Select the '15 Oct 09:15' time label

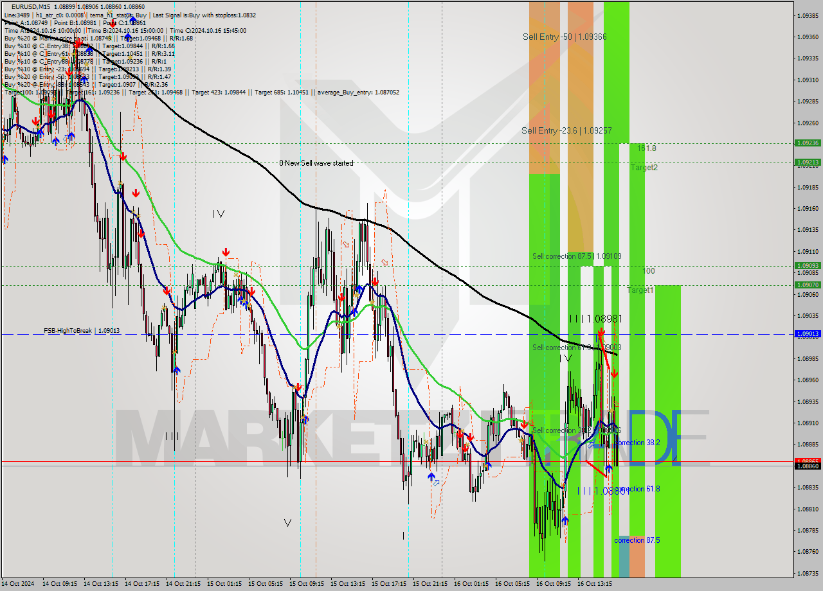pos(307,584)
